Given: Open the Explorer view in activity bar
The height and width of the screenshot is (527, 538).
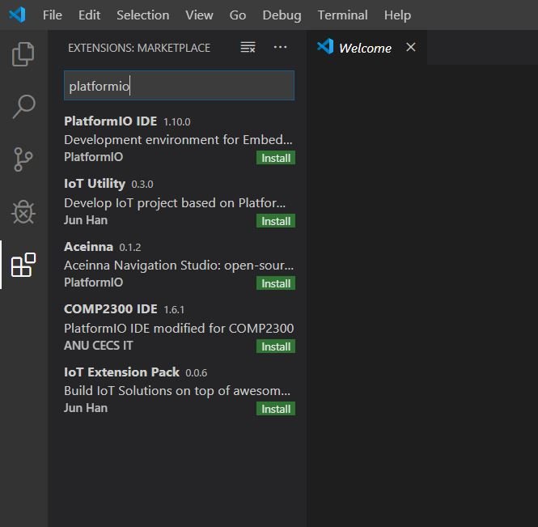Looking at the screenshot, I should point(23,54).
